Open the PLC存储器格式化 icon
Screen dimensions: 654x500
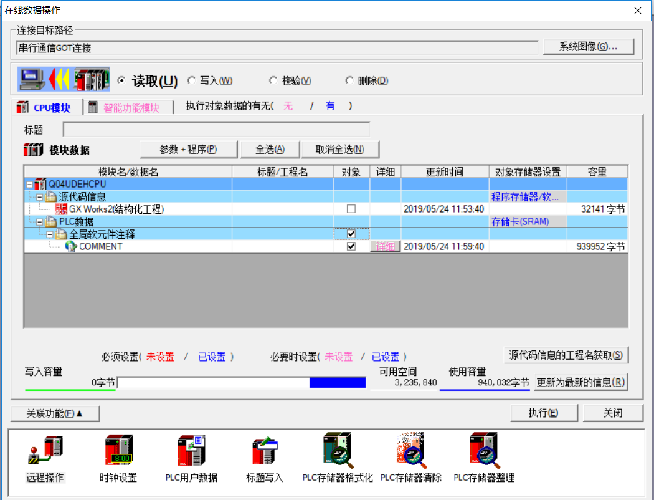(x=337, y=451)
